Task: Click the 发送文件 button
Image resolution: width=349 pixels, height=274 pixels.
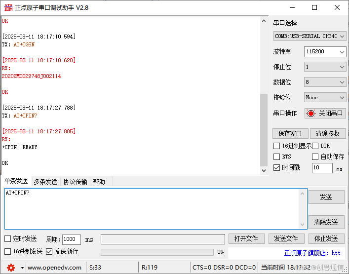Action: tap(286, 239)
